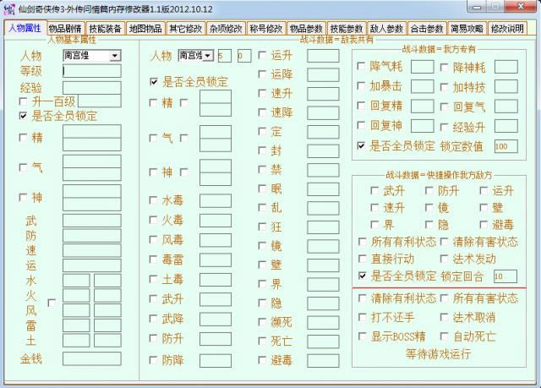
Task: Open the 物品参数 tab
Action: click(x=306, y=29)
